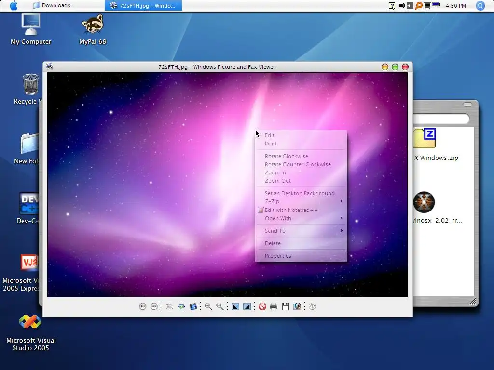Choose Edit with Notepad++ from context menu
Image resolution: width=494 pixels, height=370 pixels.
(301, 210)
